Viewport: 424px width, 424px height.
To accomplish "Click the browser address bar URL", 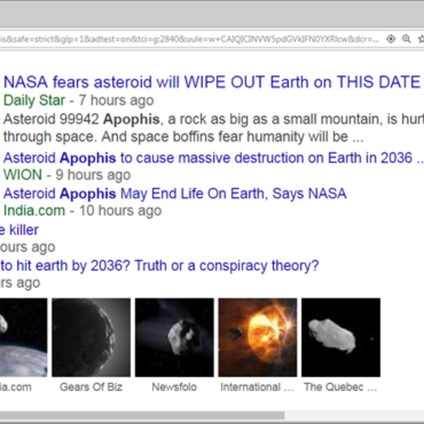I will [x=190, y=39].
